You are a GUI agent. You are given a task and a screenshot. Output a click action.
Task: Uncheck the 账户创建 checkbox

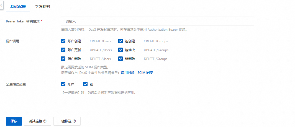63,41
